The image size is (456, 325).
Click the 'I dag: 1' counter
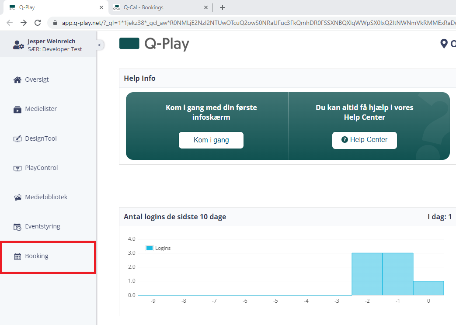[x=439, y=217]
